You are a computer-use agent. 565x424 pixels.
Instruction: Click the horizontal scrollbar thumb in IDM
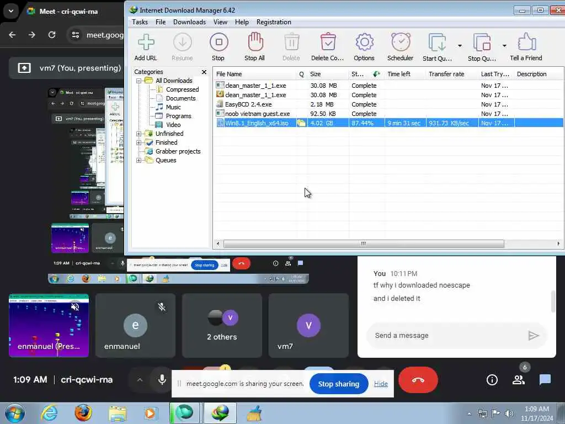(364, 243)
